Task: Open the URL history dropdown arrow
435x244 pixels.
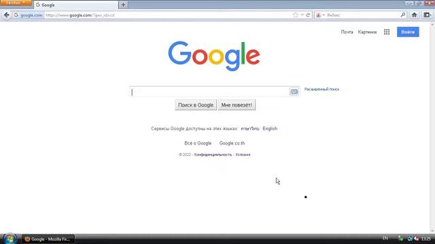Action: click(302, 15)
